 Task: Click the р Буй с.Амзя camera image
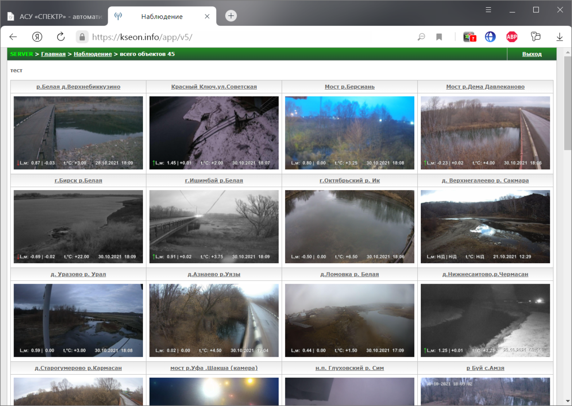[x=485, y=391]
